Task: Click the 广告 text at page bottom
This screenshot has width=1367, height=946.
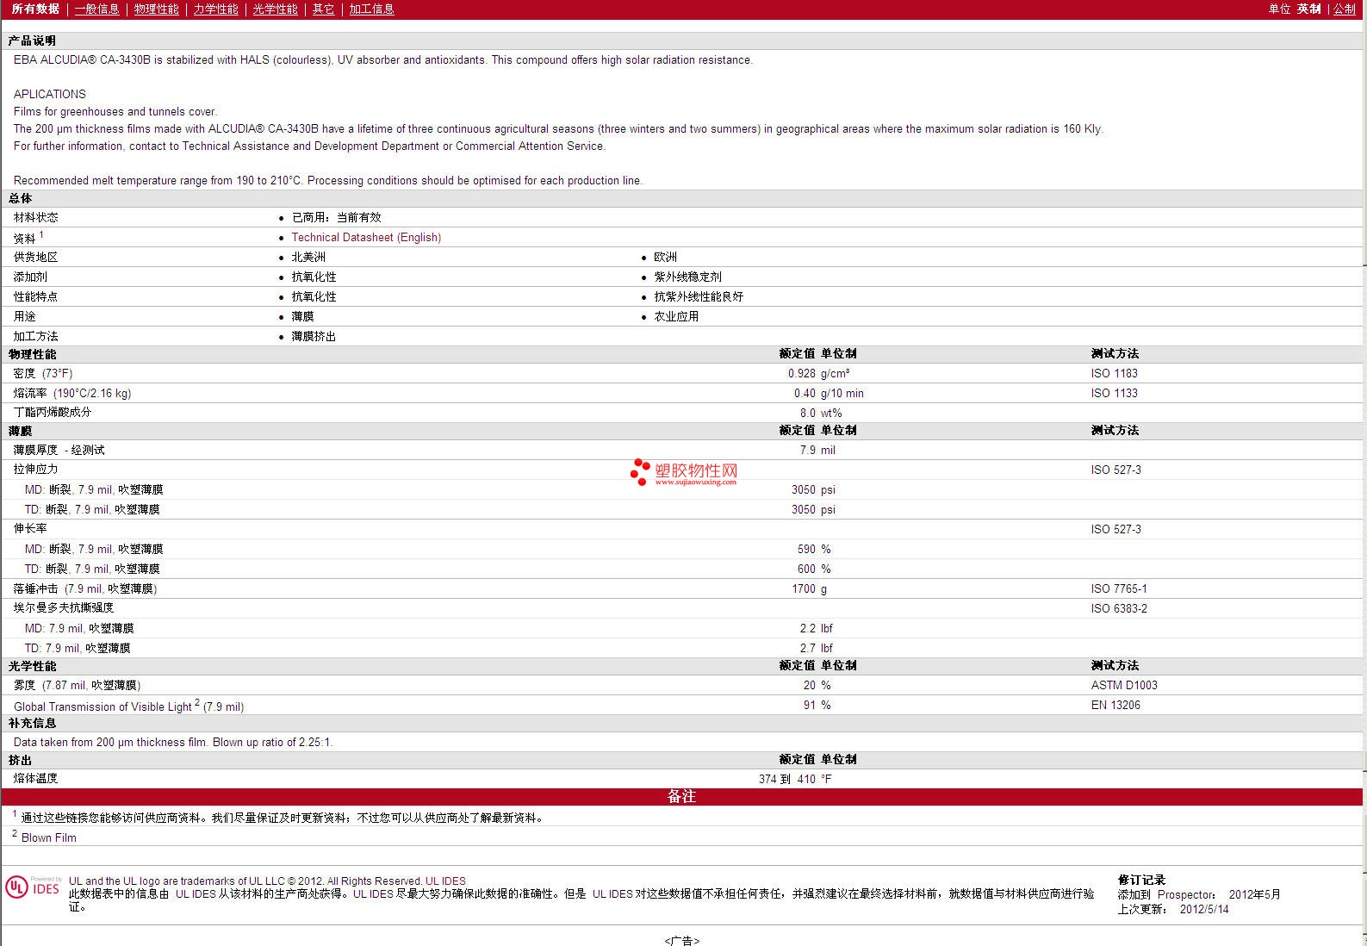Action: (682, 940)
